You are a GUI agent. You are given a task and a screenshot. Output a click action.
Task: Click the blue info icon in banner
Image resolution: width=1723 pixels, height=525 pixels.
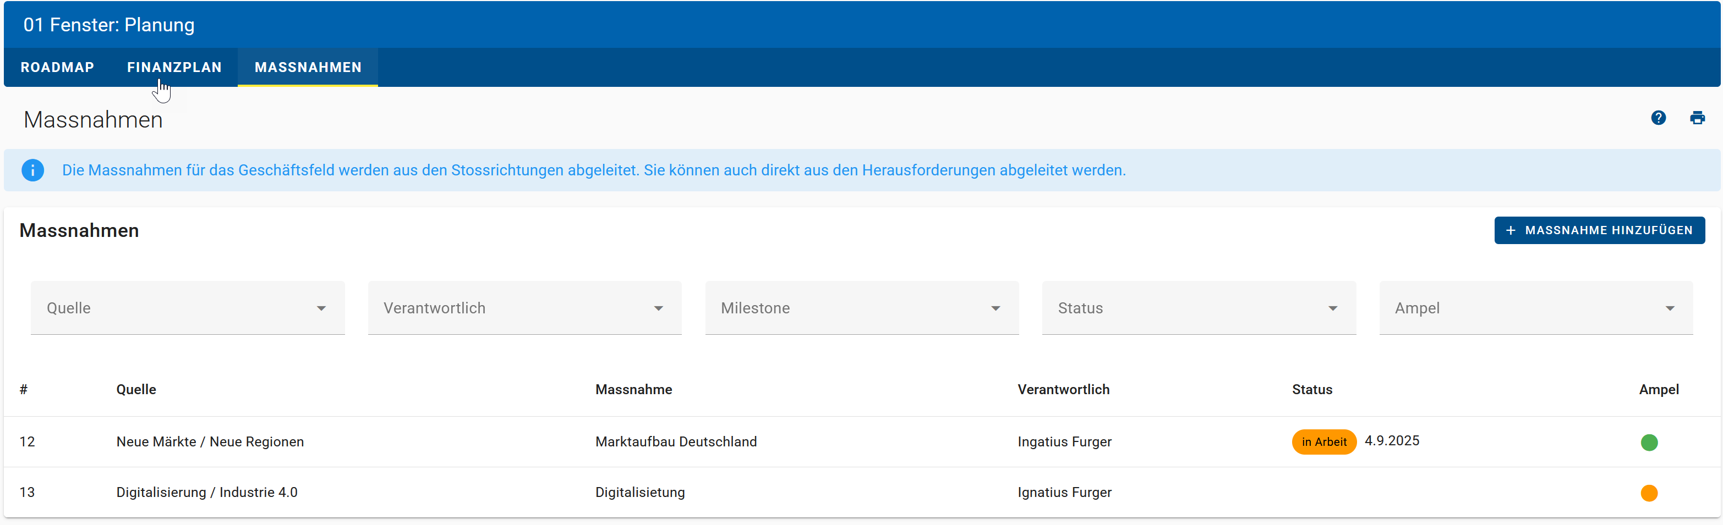[x=33, y=170]
